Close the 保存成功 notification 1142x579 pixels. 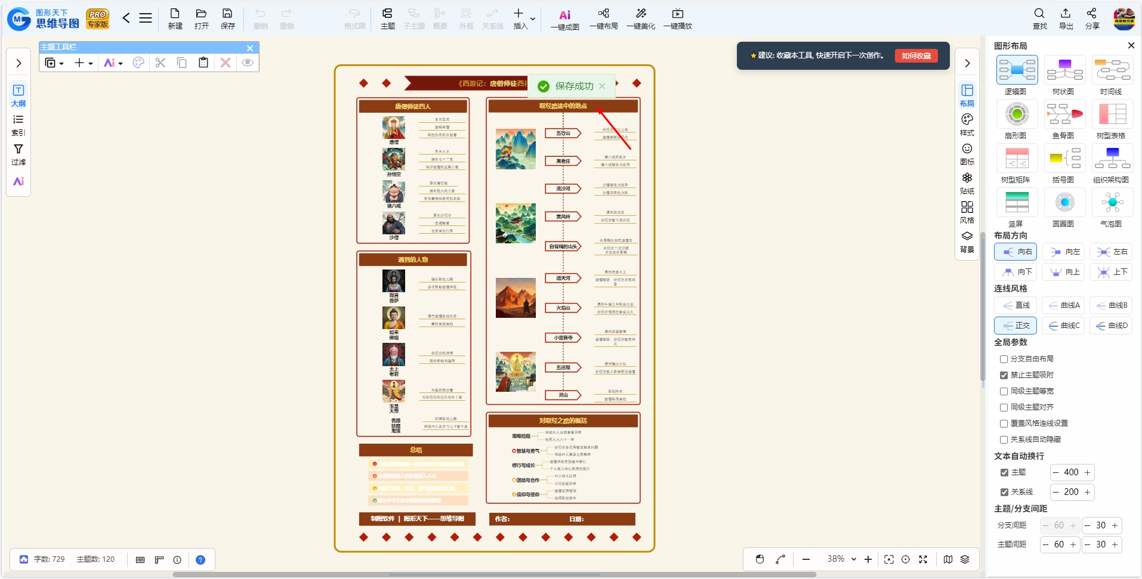602,86
